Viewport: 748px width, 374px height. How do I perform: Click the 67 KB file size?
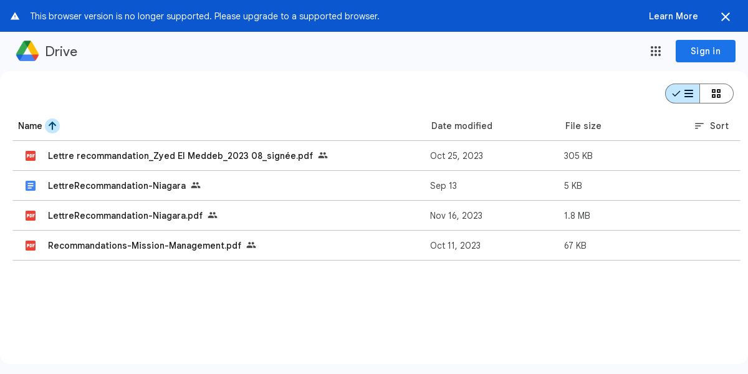(x=575, y=246)
